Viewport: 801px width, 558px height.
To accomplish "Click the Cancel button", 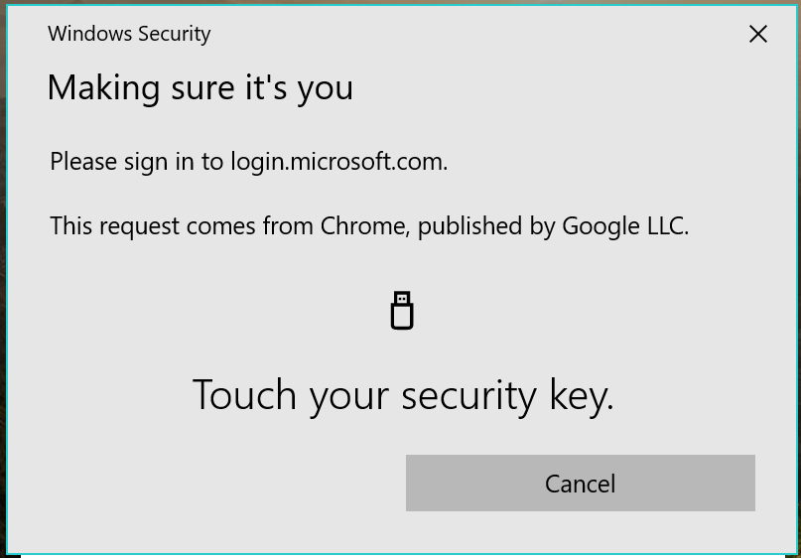I will (x=580, y=484).
